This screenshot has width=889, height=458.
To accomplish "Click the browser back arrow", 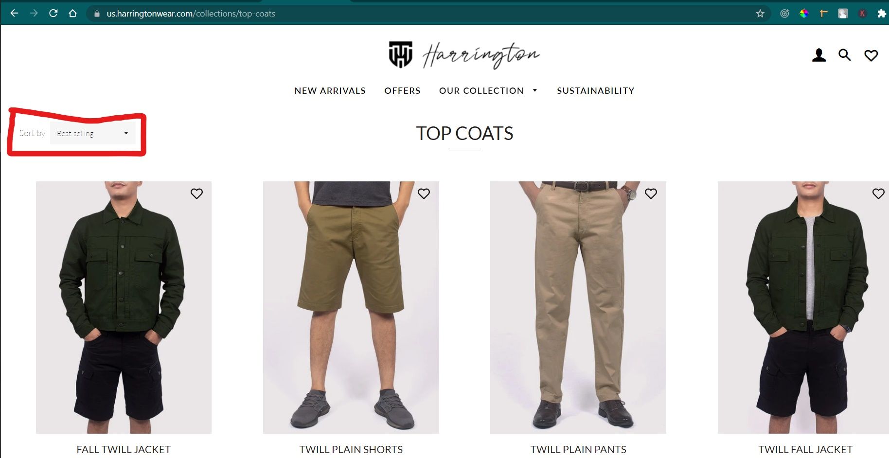I will point(14,14).
